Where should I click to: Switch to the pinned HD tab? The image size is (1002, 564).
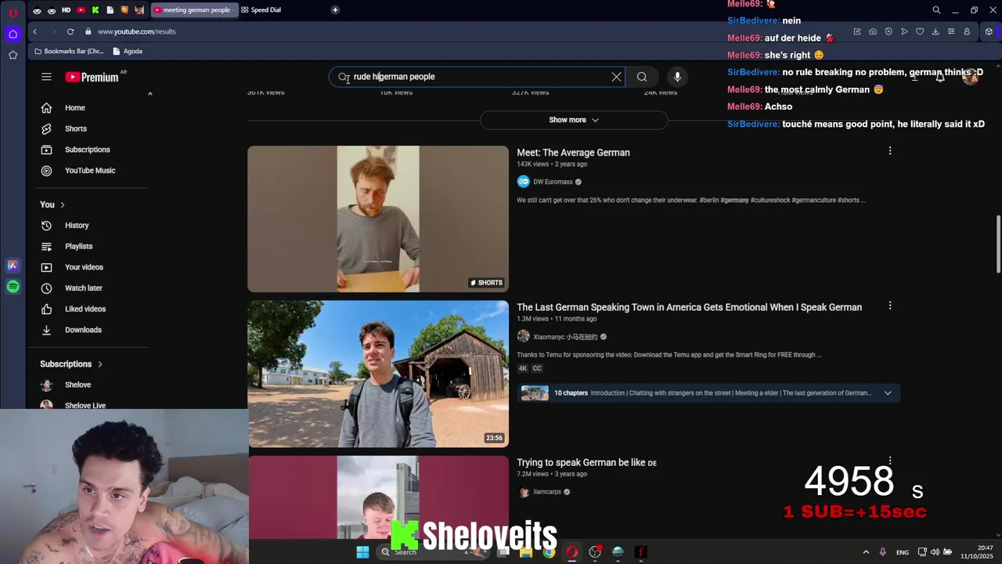click(66, 9)
